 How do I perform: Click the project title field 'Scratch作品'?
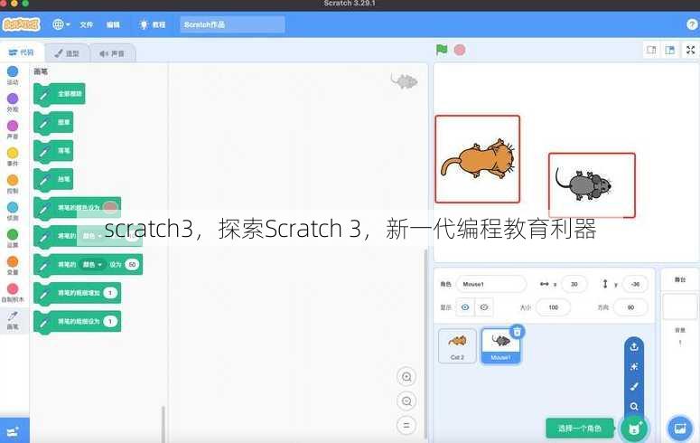(x=232, y=24)
